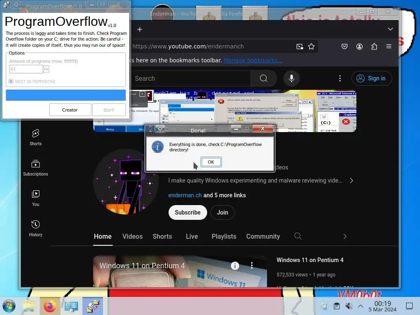Search within channel using magnifier icon

point(298,236)
